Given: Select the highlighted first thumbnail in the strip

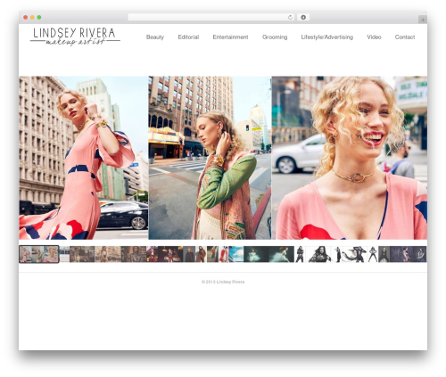Looking at the screenshot, I should pyautogui.click(x=39, y=254).
